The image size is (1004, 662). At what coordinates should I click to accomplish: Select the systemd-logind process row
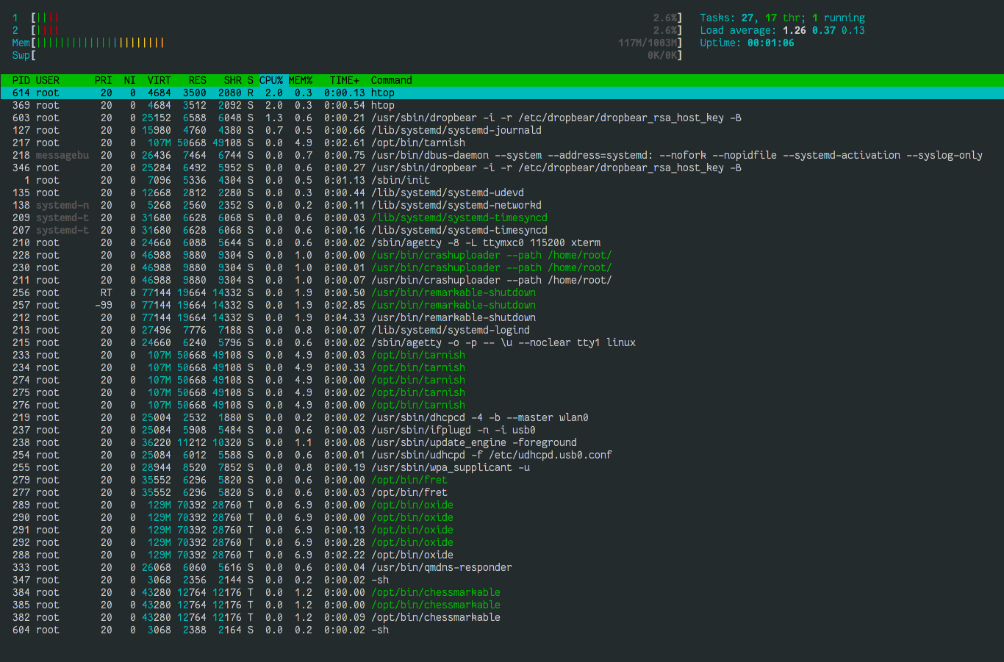point(502,330)
